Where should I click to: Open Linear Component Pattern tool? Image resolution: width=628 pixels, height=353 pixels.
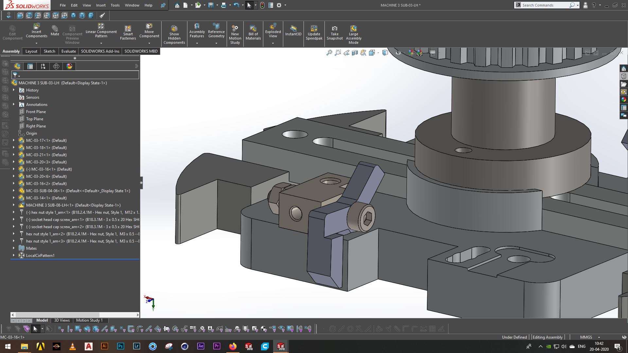pos(101,31)
